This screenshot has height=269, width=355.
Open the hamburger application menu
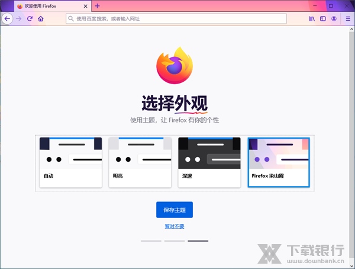(348, 18)
